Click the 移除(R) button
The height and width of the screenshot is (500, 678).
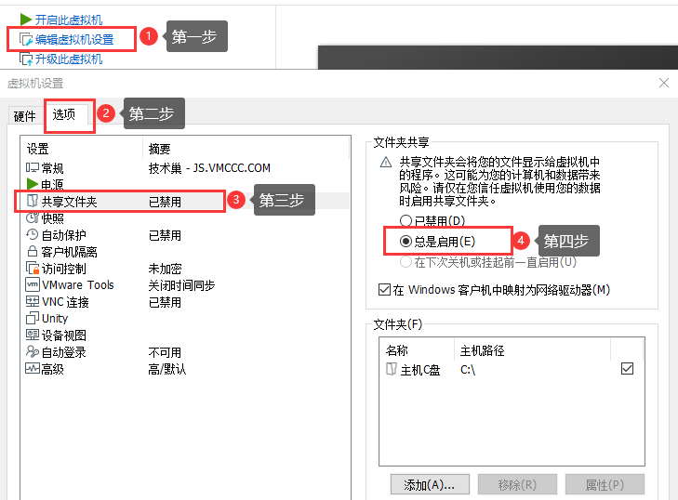[517, 485]
